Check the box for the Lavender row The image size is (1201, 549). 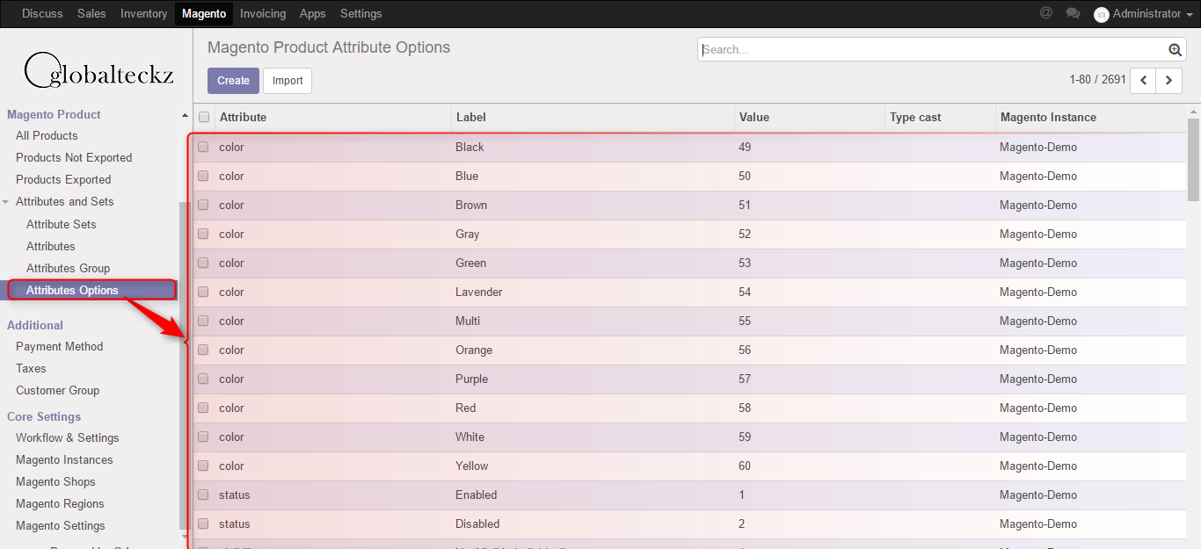click(x=203, y=292)
